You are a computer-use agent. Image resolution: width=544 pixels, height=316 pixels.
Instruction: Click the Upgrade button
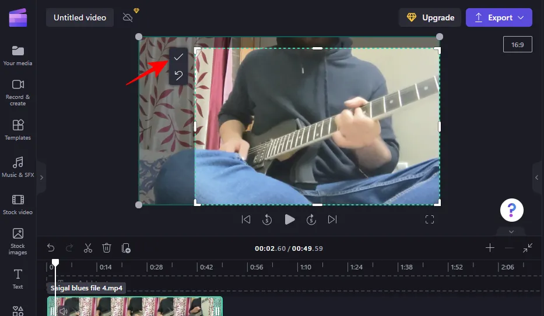tap(430, 17)
